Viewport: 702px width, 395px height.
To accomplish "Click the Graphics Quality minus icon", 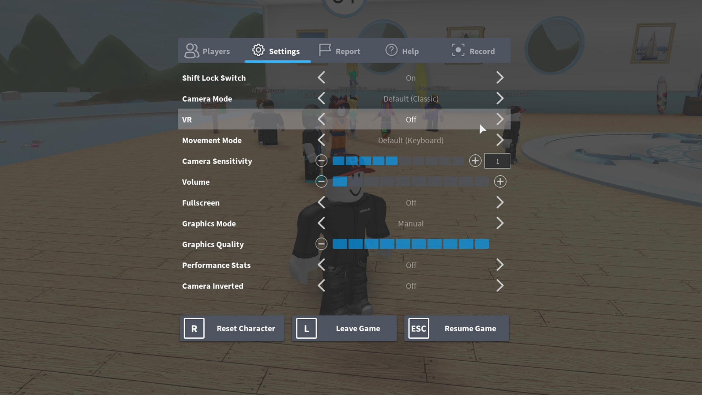I will point(321,244).
